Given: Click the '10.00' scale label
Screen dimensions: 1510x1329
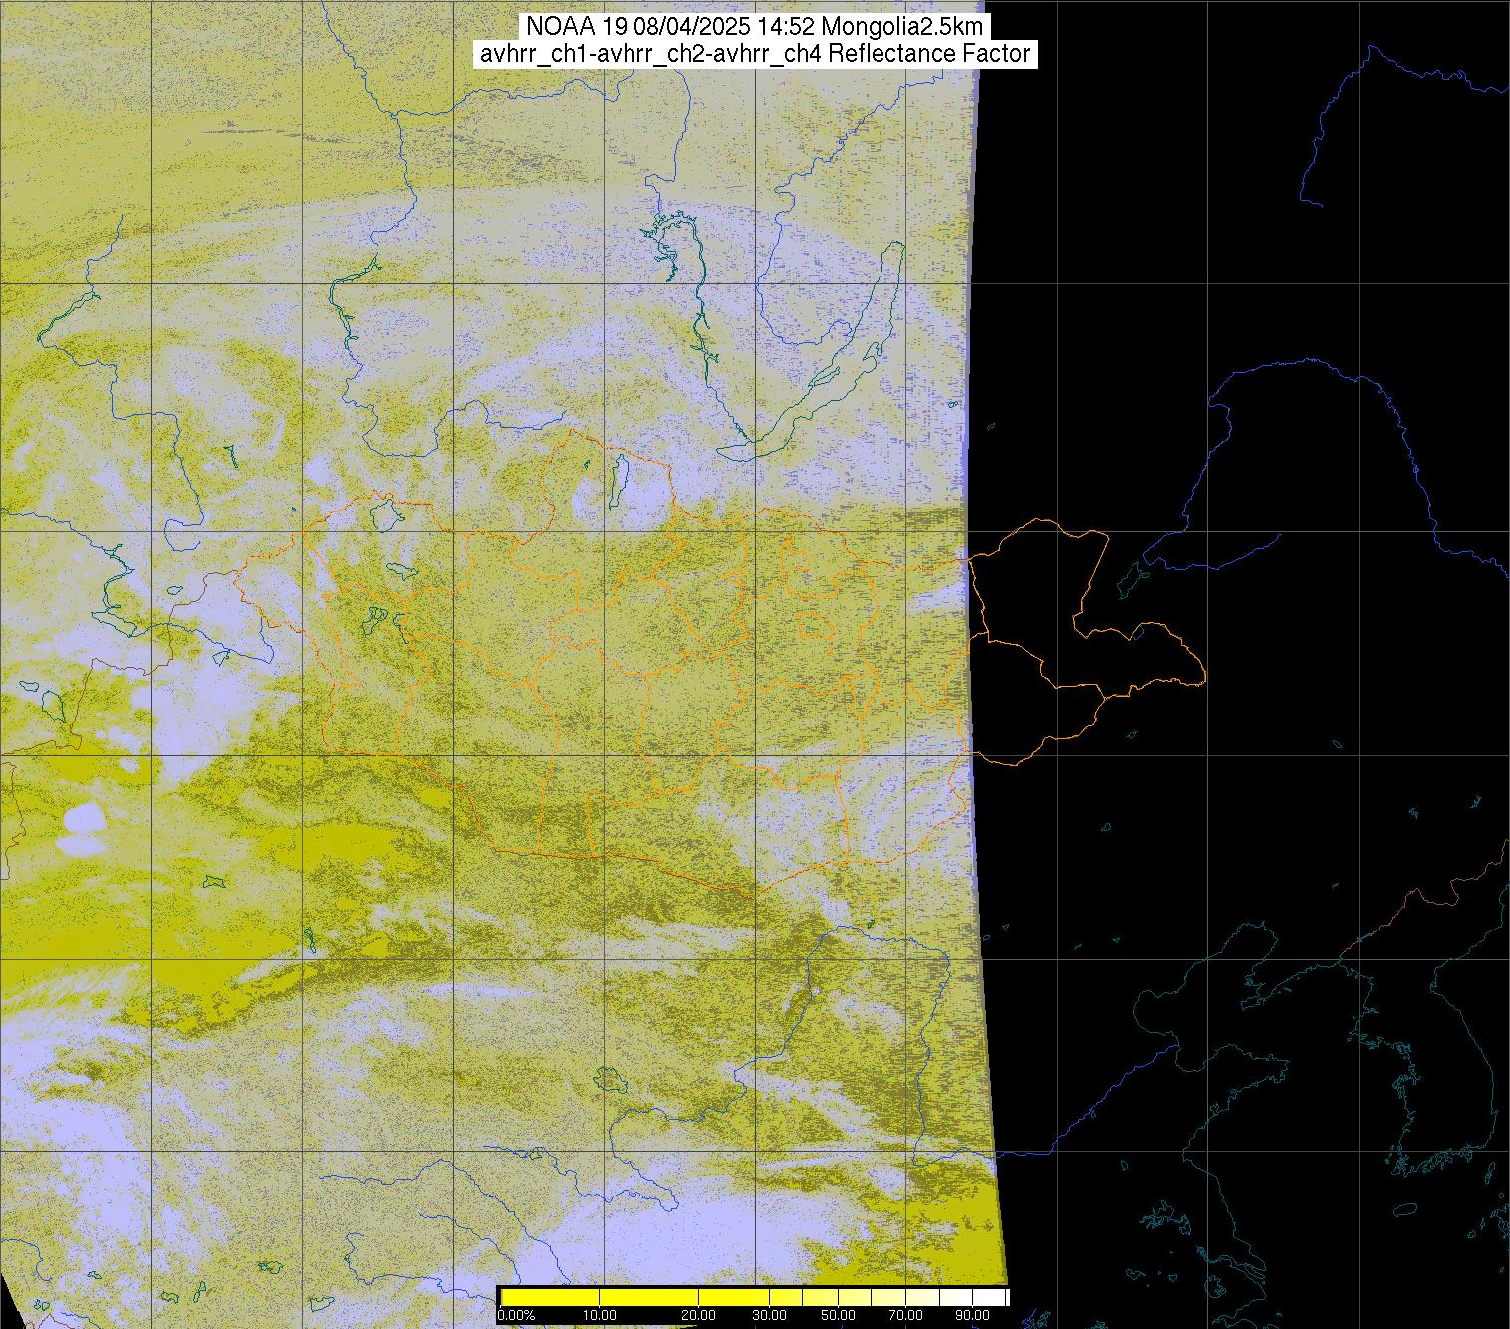Looking at the screenshot, I should click(x=600, y=1316).
